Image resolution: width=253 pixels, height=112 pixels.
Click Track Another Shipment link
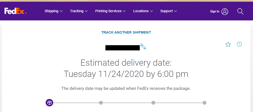(126, 32)
